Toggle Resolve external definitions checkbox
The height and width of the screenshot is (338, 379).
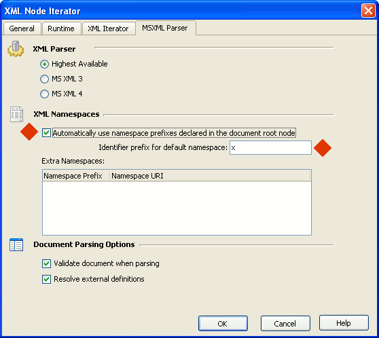pyautogui.click(x=46, y=279)
